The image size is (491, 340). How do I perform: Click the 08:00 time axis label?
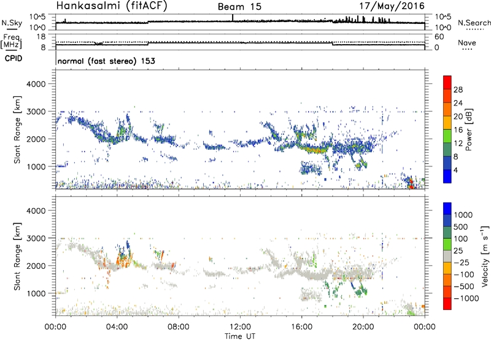pos(179,327)
